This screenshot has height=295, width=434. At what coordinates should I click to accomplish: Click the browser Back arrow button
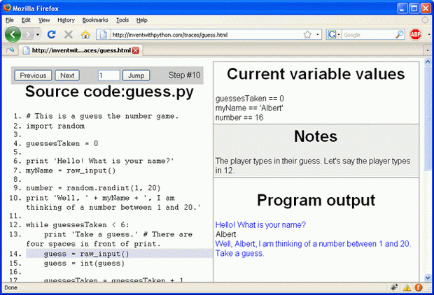coord(13,34)
